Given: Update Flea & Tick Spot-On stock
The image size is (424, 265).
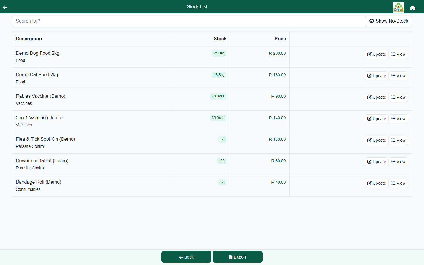Looking at the screenshot, I should [377, 140].
